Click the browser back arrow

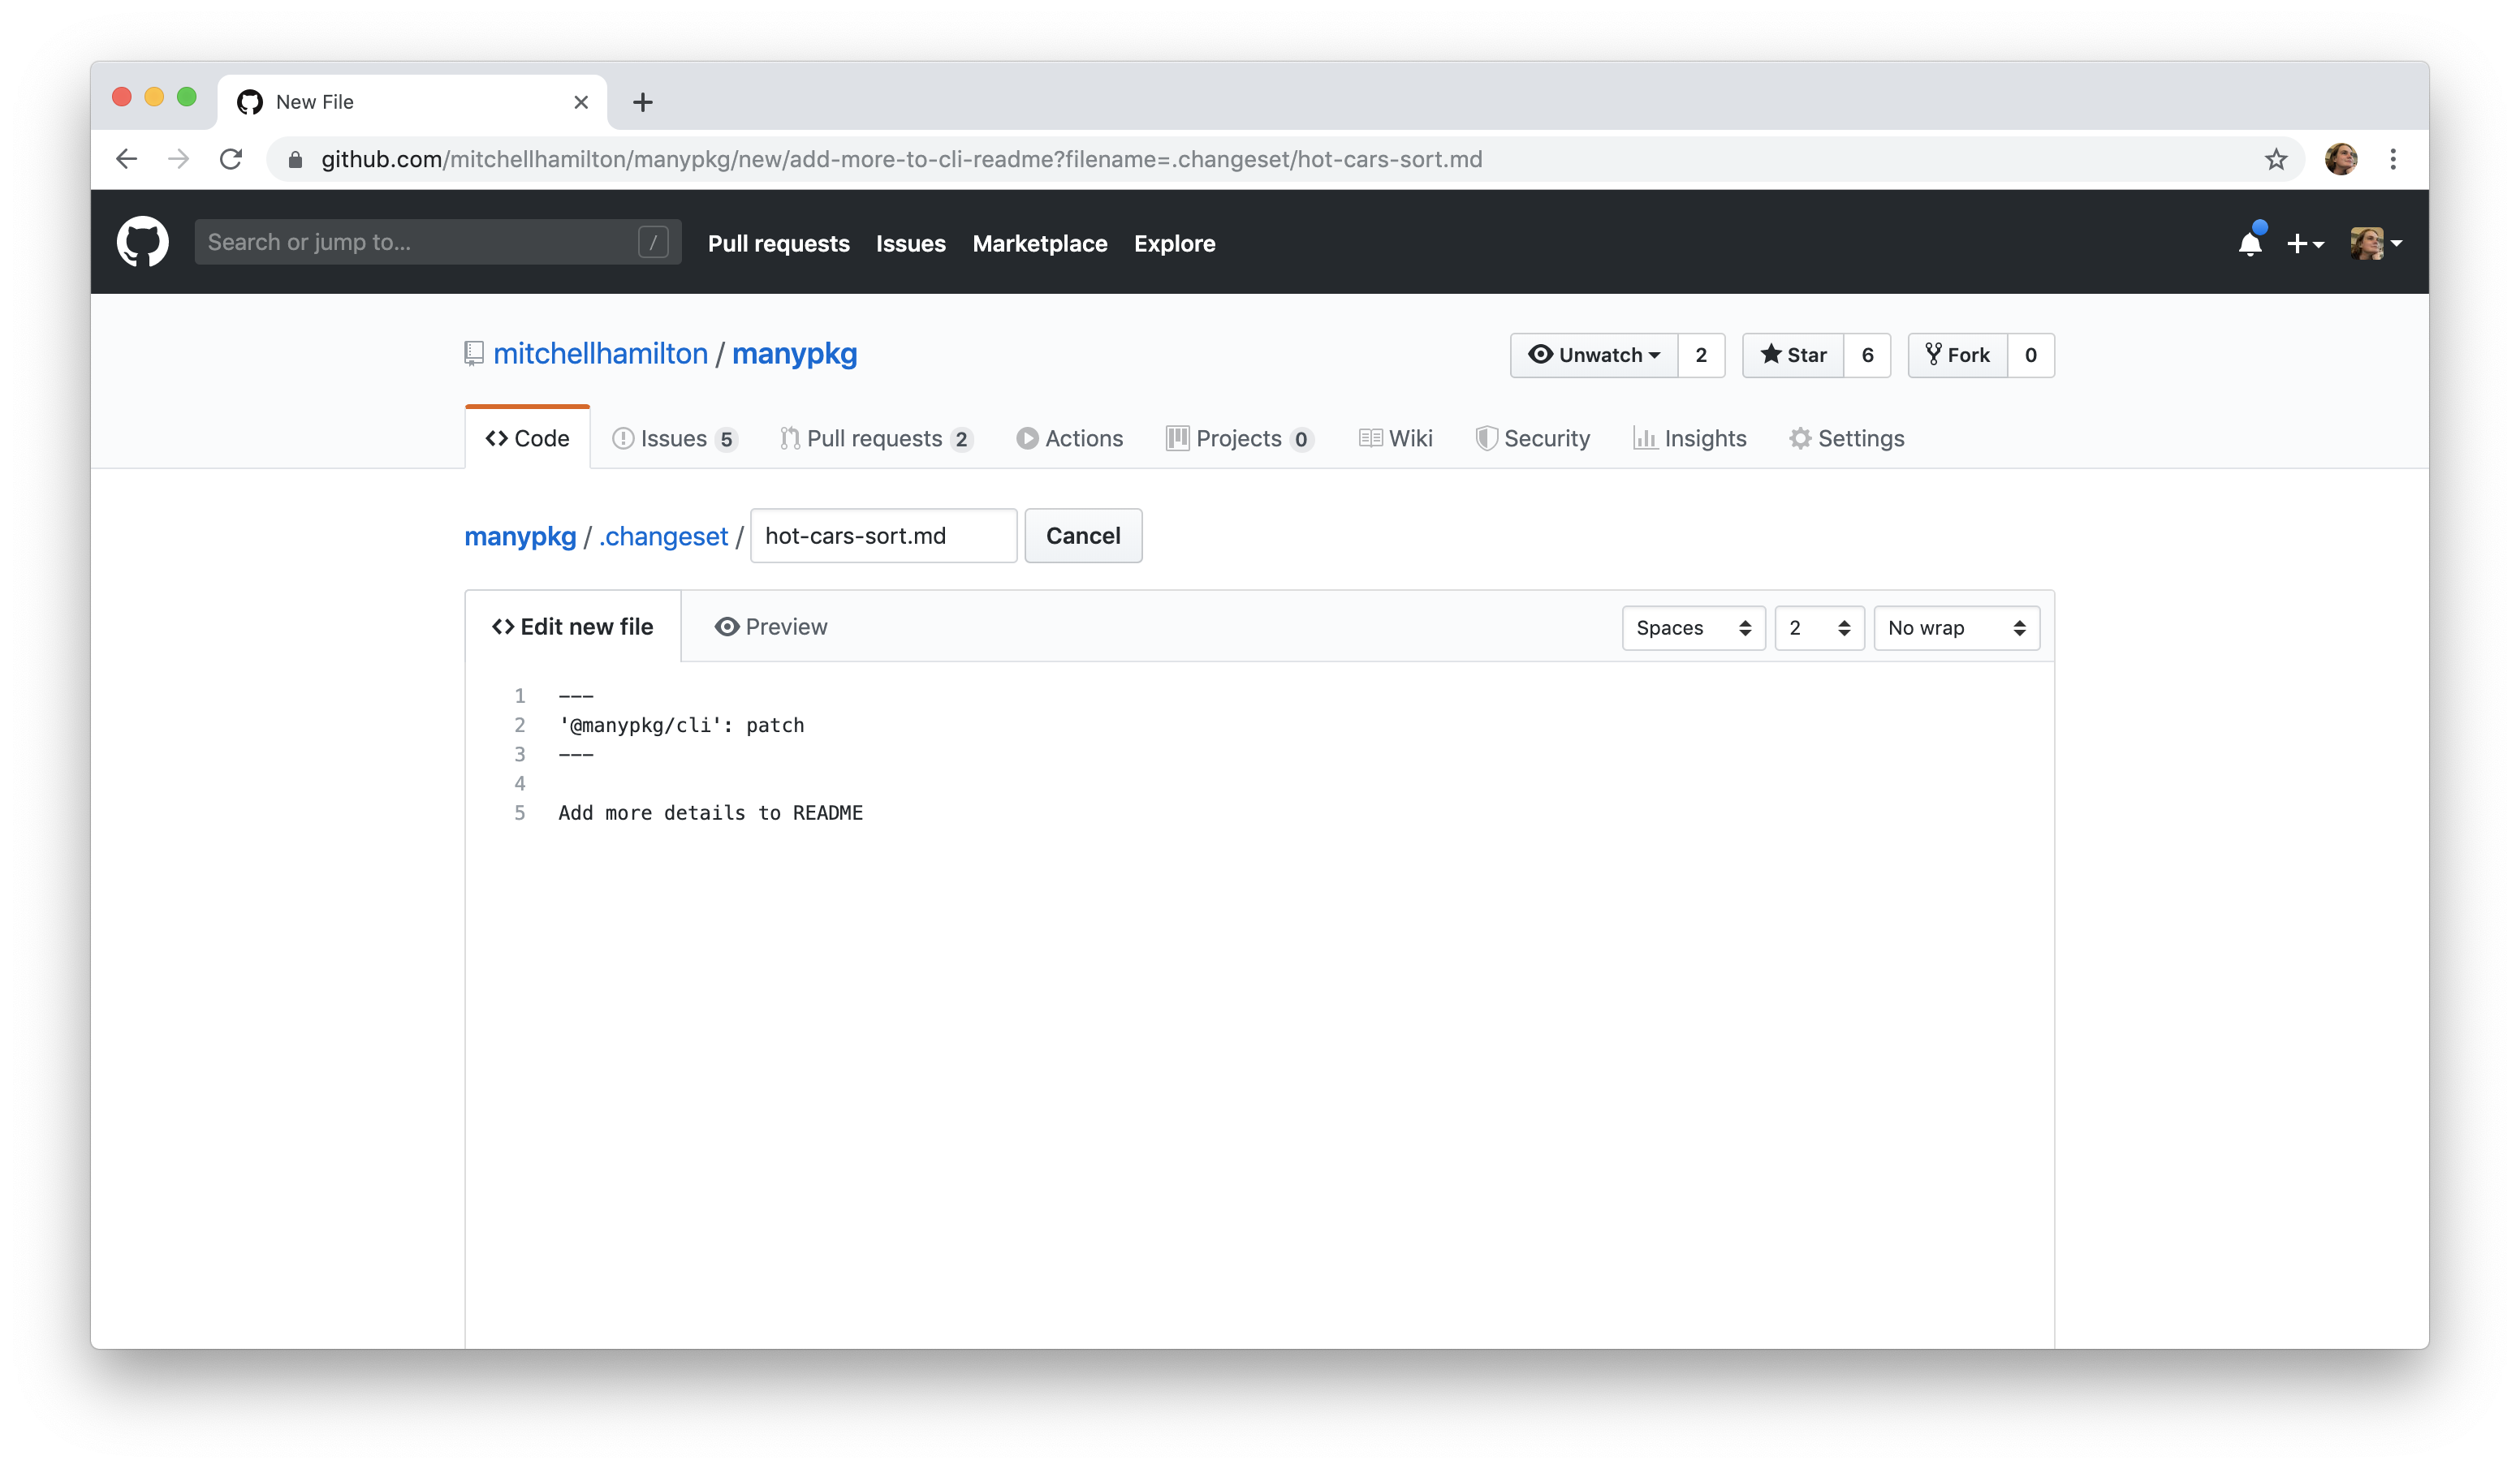tap(127, 159)
